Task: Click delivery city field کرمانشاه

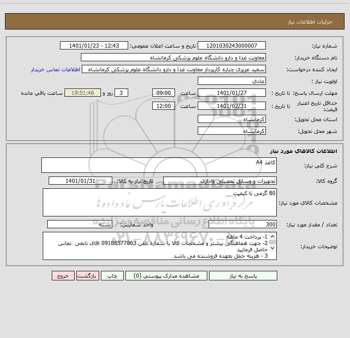Action: click(x=232, y=131)
